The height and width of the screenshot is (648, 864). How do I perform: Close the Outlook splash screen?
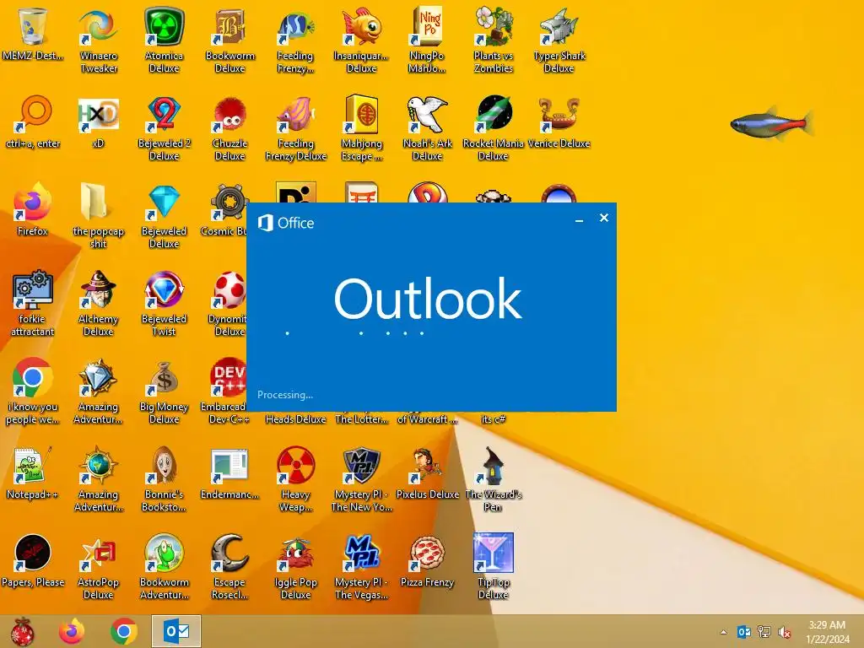(x=604, y=219)
